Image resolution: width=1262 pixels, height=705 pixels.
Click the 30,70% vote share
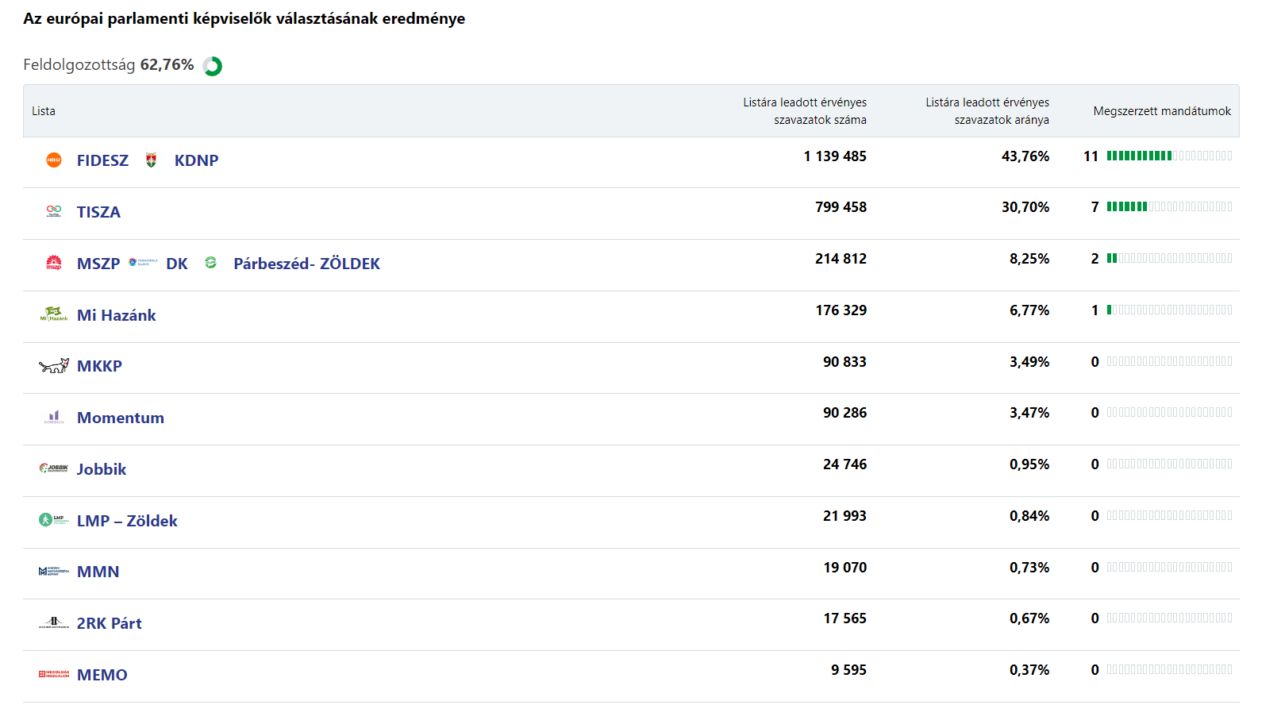tap(1025, 207)
